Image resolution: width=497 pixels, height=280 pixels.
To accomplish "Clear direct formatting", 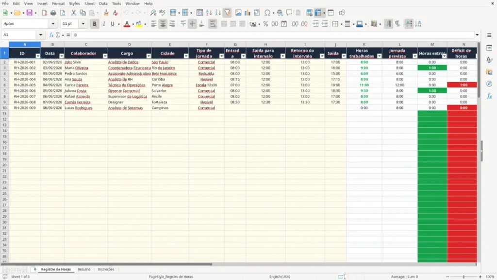I will click(116, 13).
